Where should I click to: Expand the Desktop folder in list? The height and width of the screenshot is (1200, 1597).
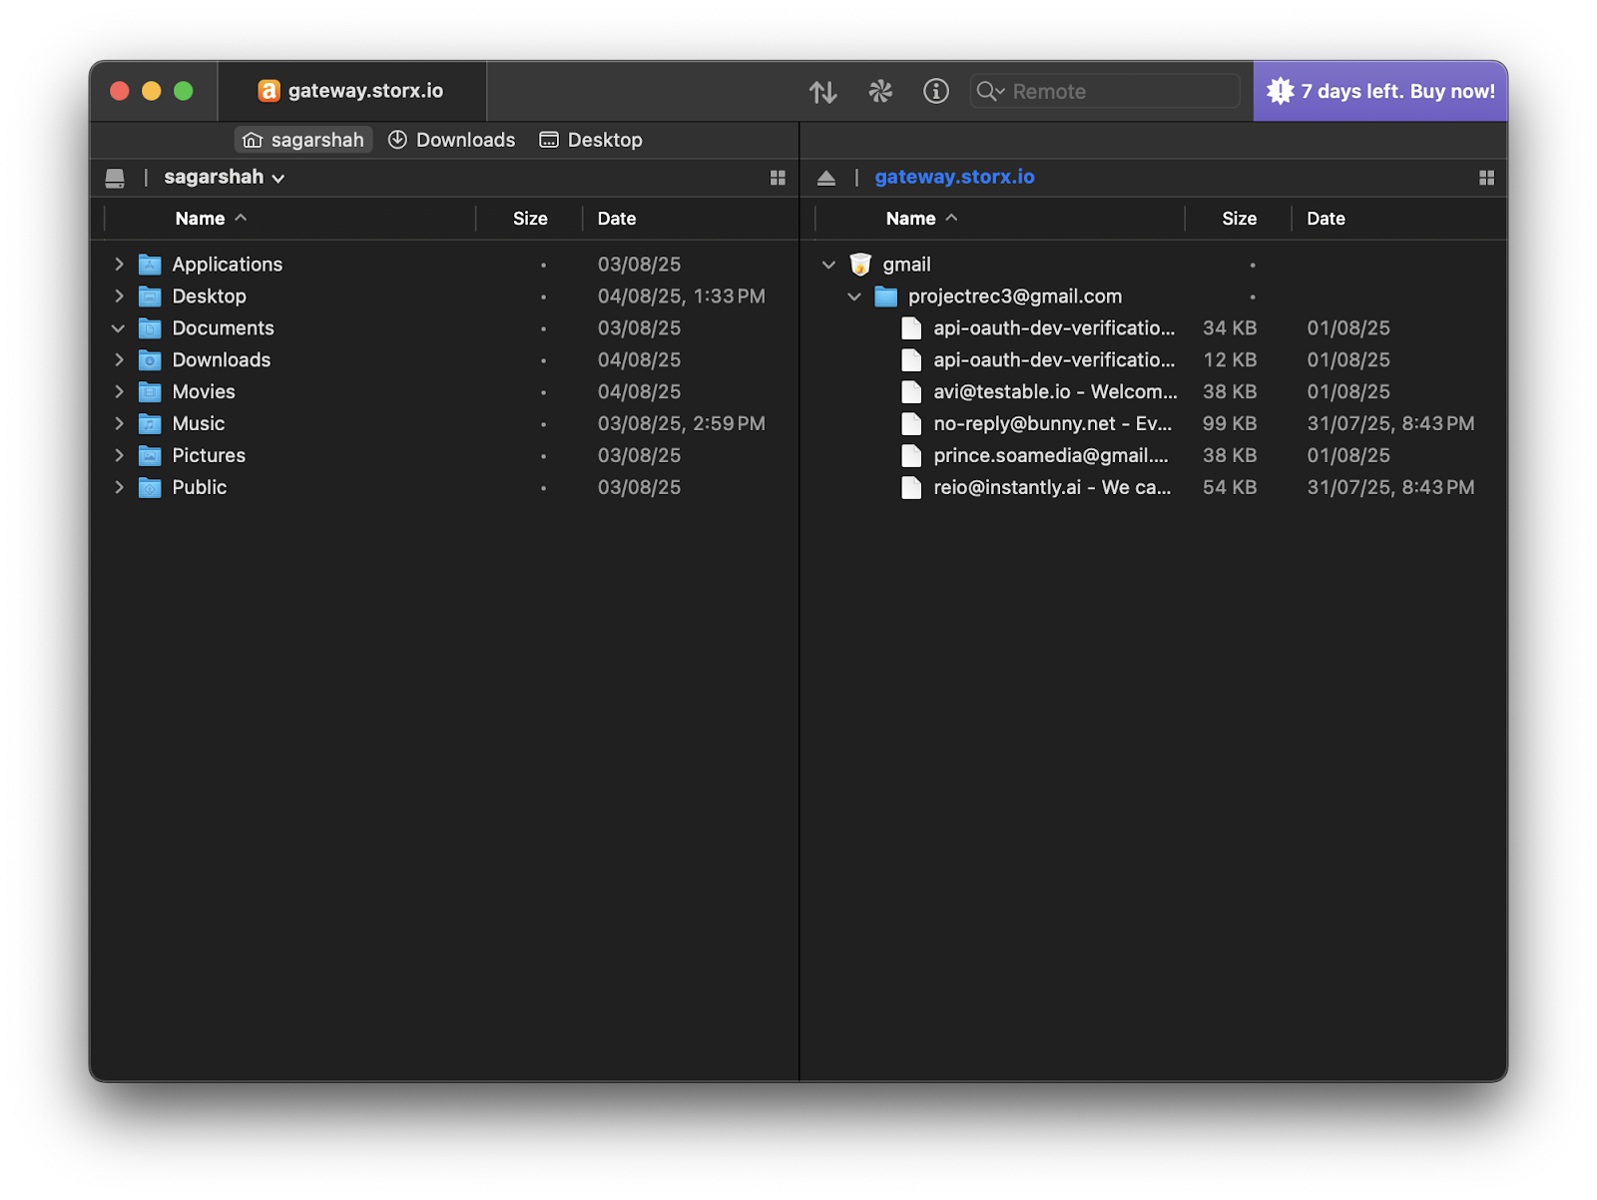tap(119, 297)
